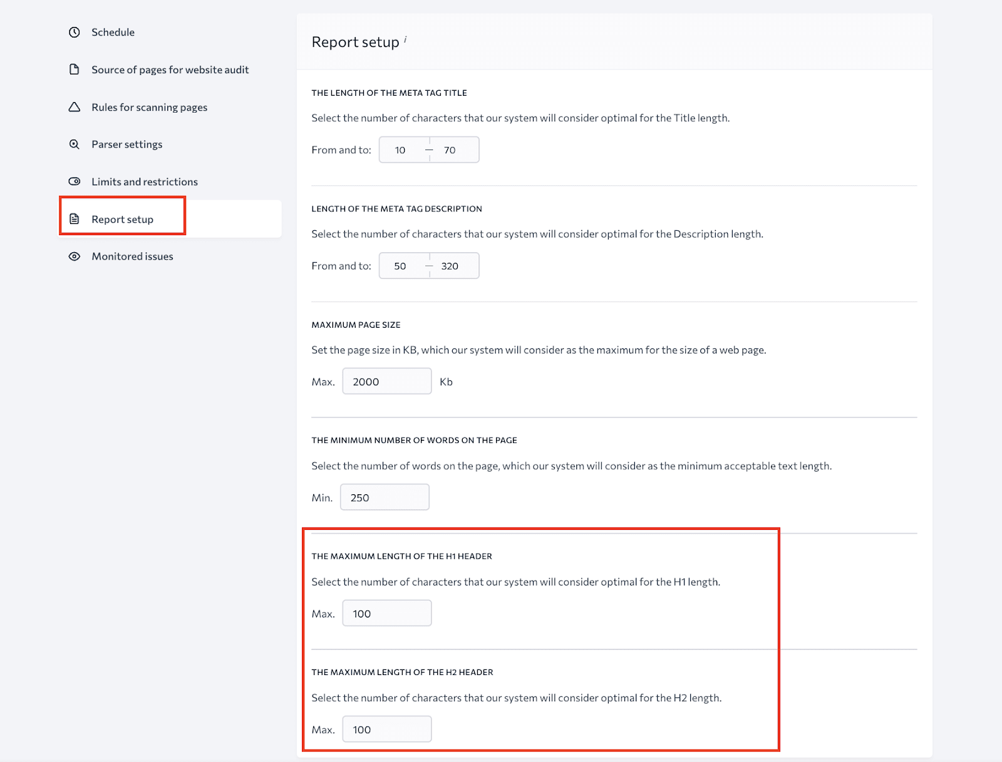Click the minimum words field showing 250

tap(385, 497)
